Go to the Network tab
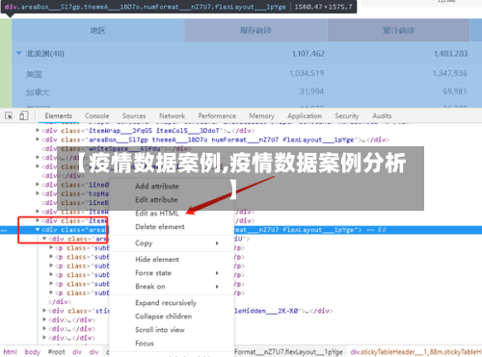Viewport: 482px width, 357px height. tap(173, 115)
